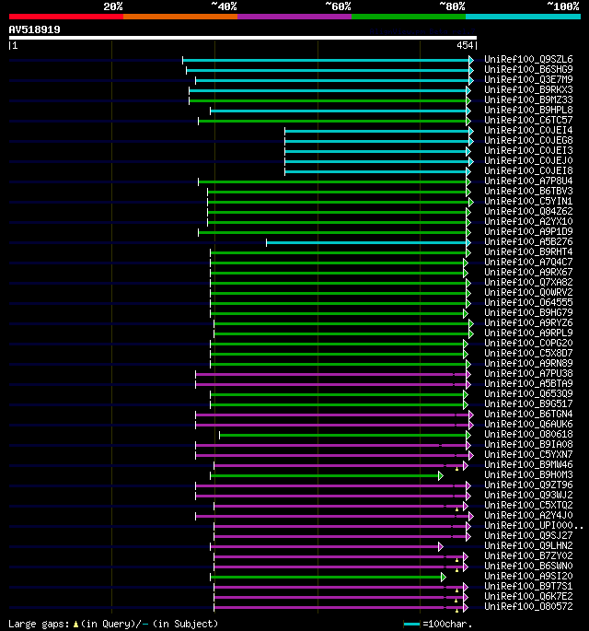The height and width of the screenshot is (631, 589).
Task: Open the UniRef100_B6SHG9 hit label
Action: 528,70
